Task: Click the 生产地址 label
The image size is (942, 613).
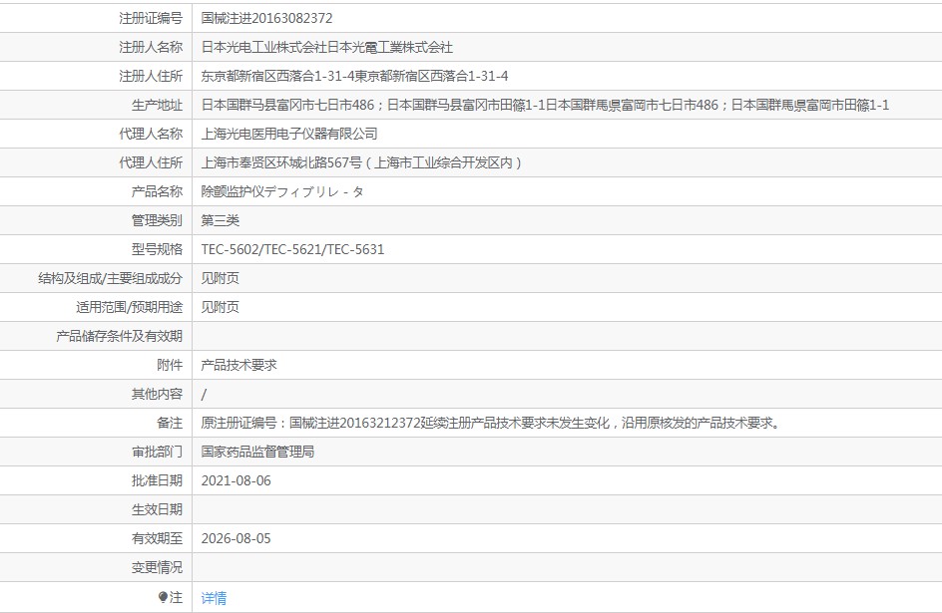Action: point(157,105)
